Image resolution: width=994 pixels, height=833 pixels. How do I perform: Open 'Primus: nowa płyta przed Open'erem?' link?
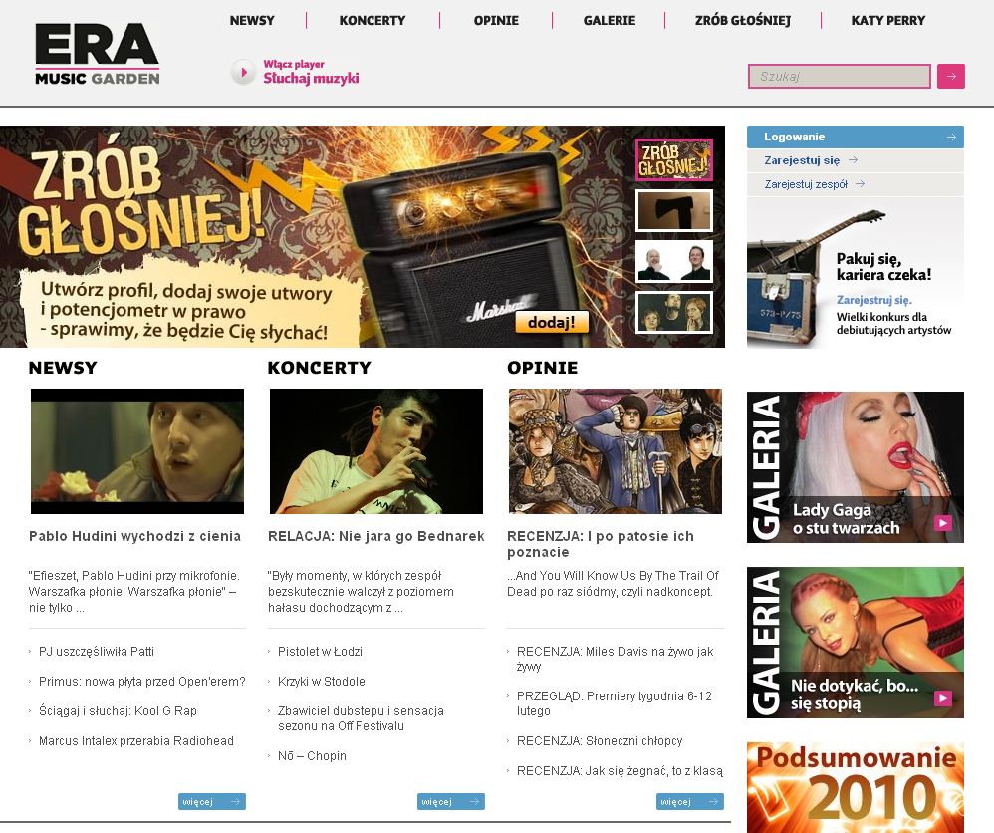tap(142, 681)
